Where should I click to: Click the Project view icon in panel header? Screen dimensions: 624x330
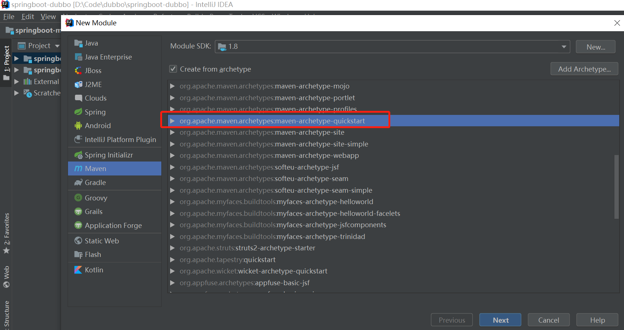[22, 46]
